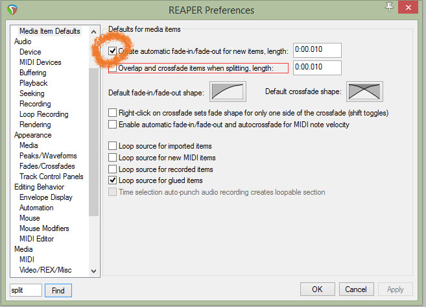Close the REAPER Preferences window

tap(408, 7)
